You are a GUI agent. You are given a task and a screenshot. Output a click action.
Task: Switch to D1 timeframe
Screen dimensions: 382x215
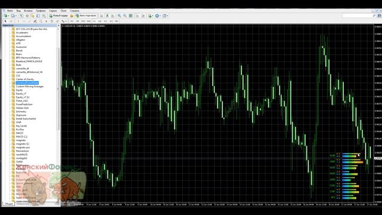coord(106,21)
